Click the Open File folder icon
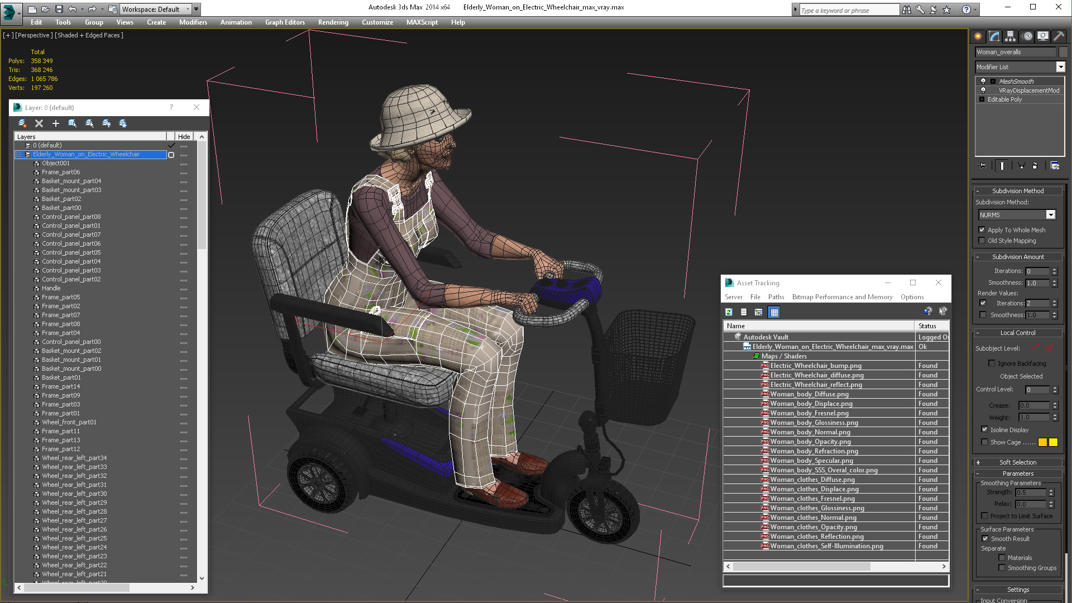Image resolution: width=1072 pixels, height=603 pixels. 46,9
